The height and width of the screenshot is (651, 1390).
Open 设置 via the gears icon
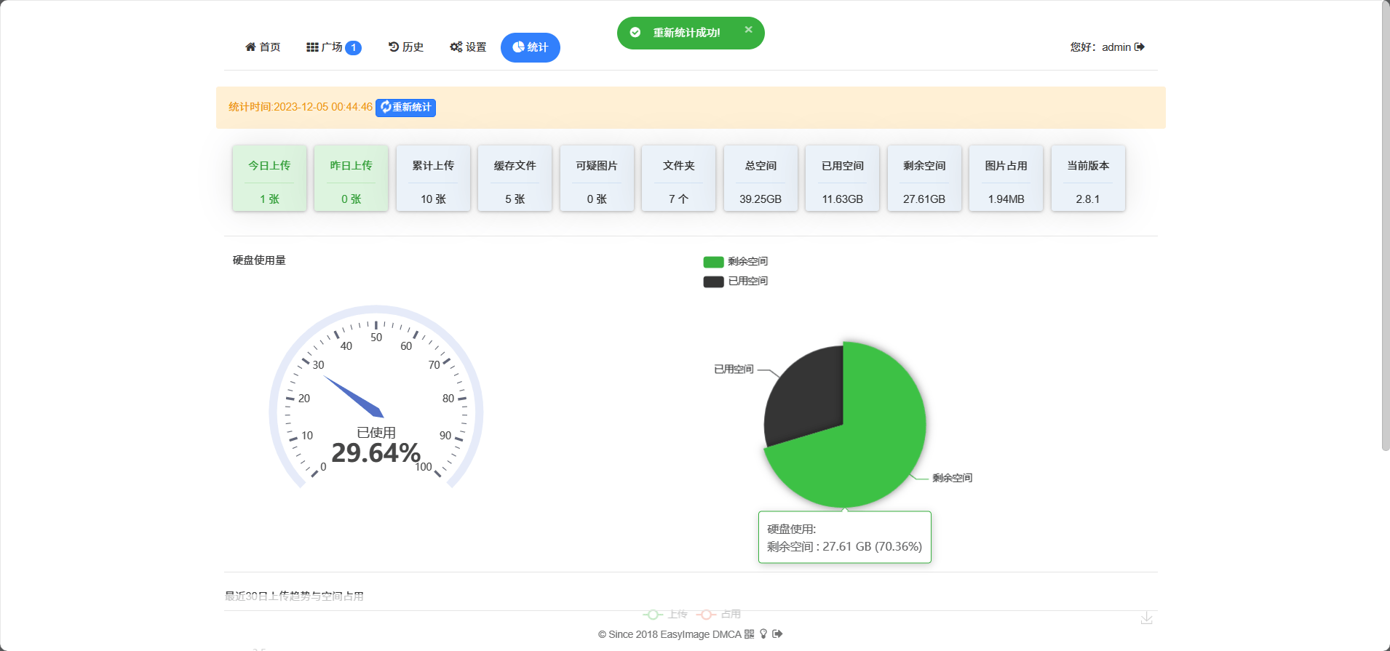tap(456, 47)
